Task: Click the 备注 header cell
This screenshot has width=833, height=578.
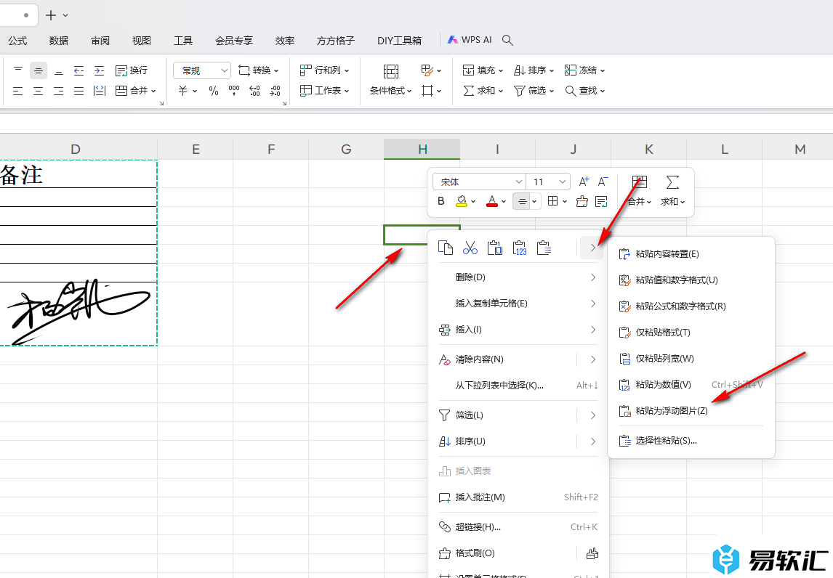Action: pos(78,174)
